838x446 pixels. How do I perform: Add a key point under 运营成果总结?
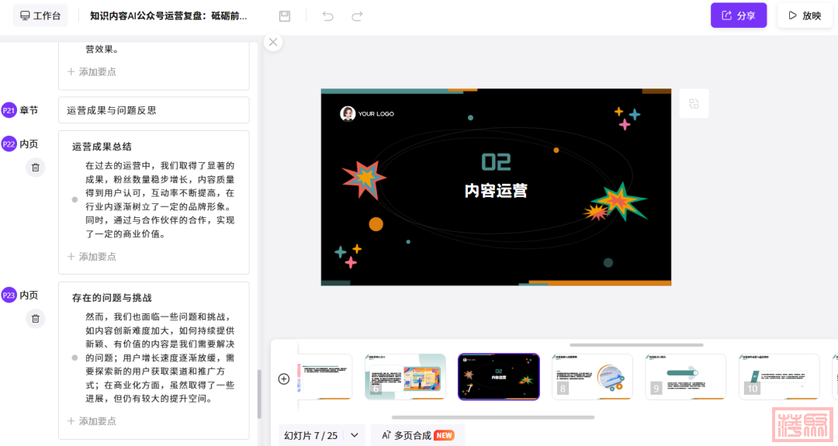click(x=92, y=257)
